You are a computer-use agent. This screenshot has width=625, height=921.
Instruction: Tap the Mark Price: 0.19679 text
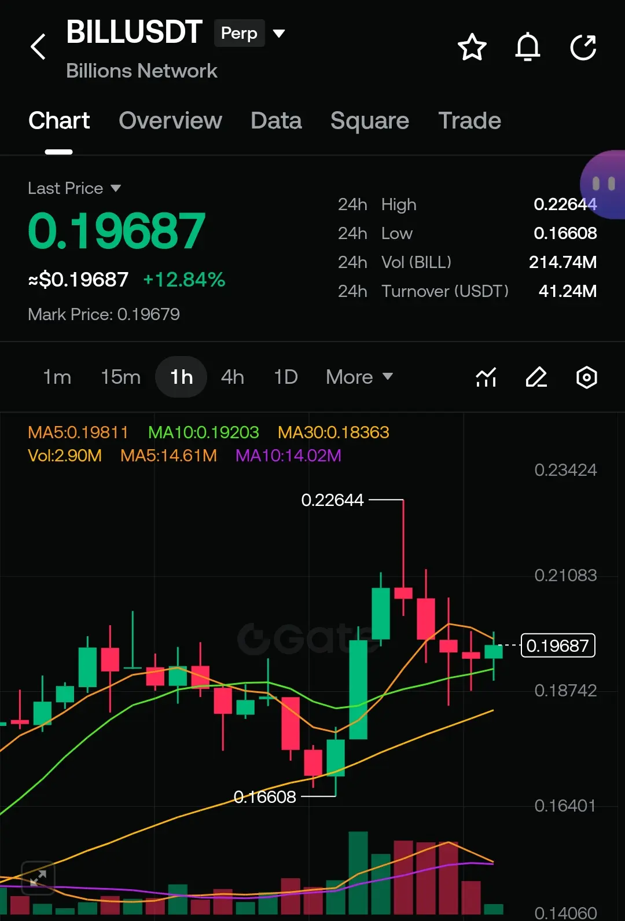click(104, 314)
